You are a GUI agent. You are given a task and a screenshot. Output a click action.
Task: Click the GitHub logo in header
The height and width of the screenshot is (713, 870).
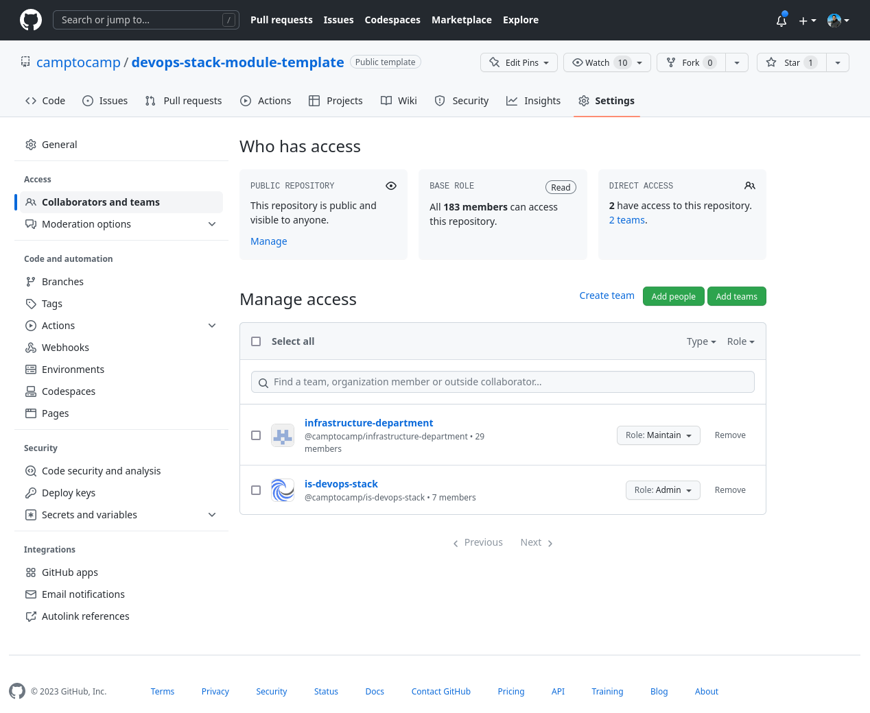(31, 20)
